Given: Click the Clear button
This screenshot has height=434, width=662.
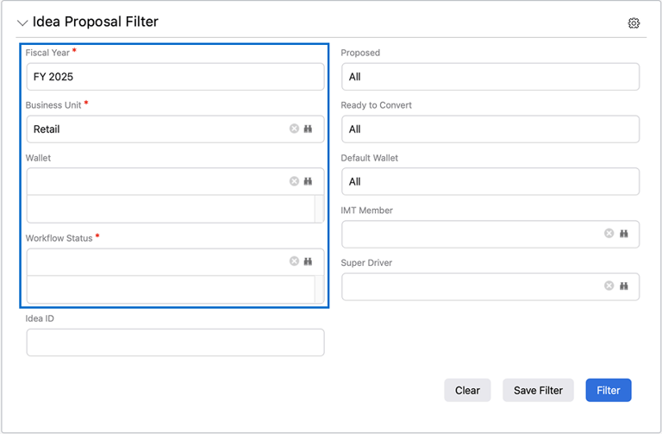Looking at the screenshot, I should pyautogui.click(x=467, y=390).
